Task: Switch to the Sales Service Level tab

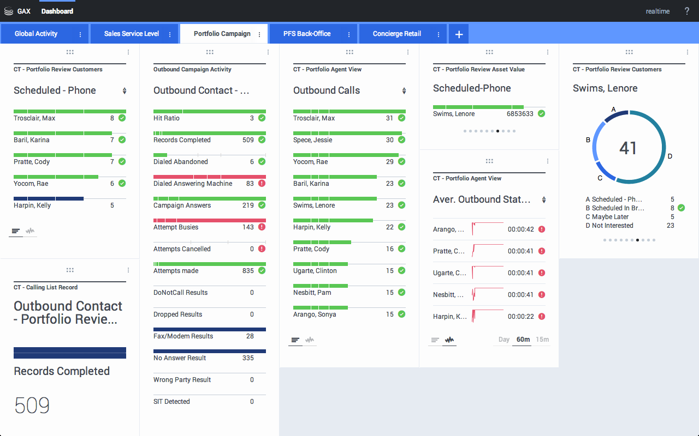Action: 132,34
